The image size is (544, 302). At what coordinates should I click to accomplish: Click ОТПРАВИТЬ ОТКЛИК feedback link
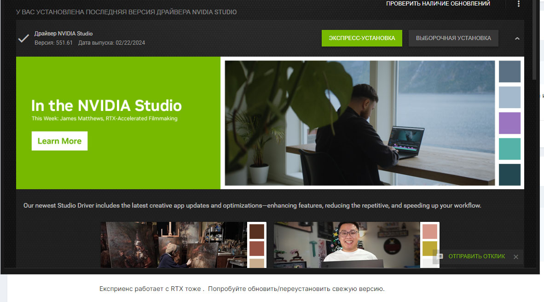477,256
